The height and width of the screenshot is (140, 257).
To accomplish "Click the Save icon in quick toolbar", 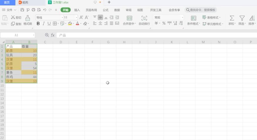I will 22,10.
